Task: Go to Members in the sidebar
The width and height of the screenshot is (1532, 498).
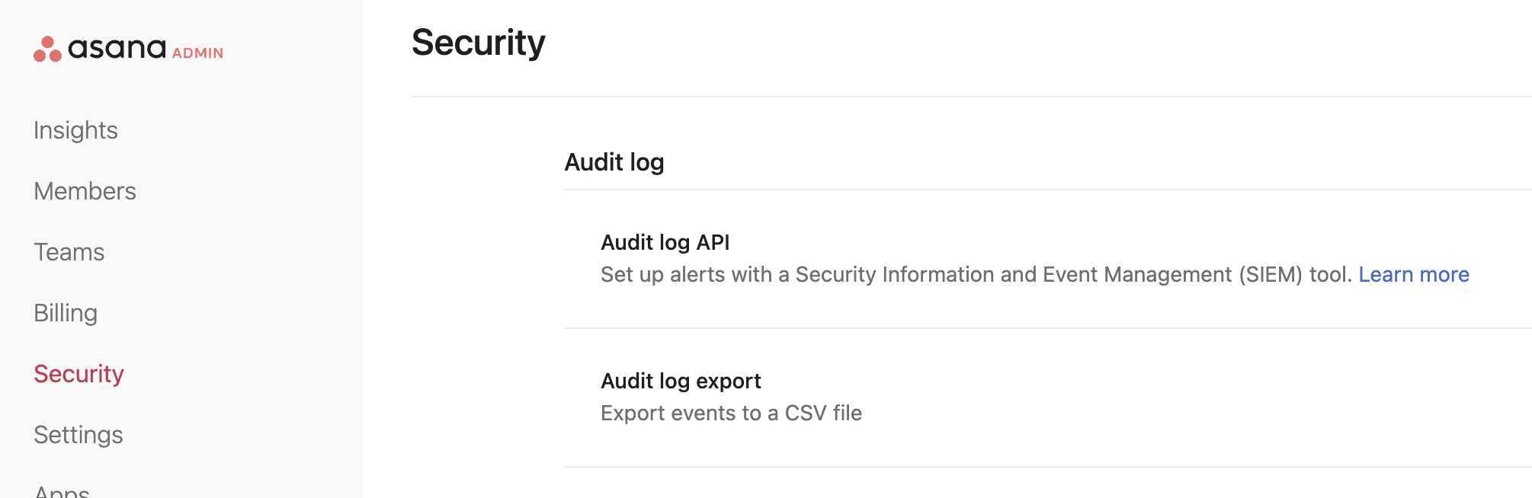Action: (x=85, y=191)
